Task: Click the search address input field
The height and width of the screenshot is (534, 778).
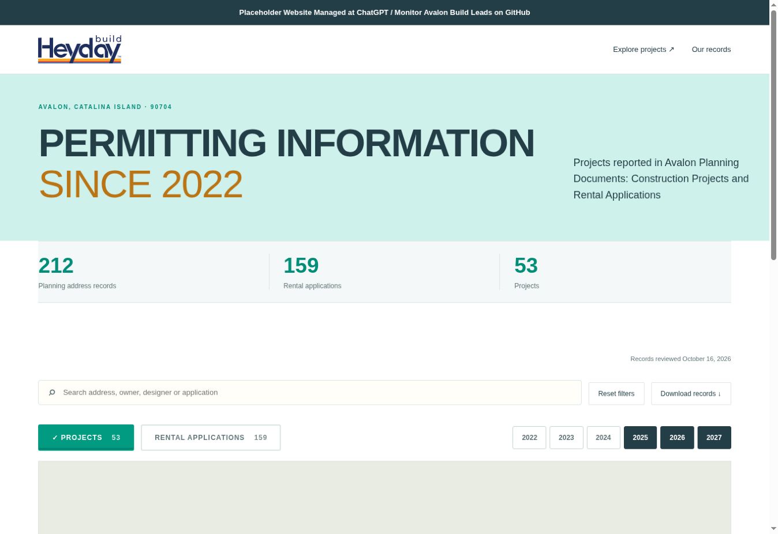Action: click(310, 393)
